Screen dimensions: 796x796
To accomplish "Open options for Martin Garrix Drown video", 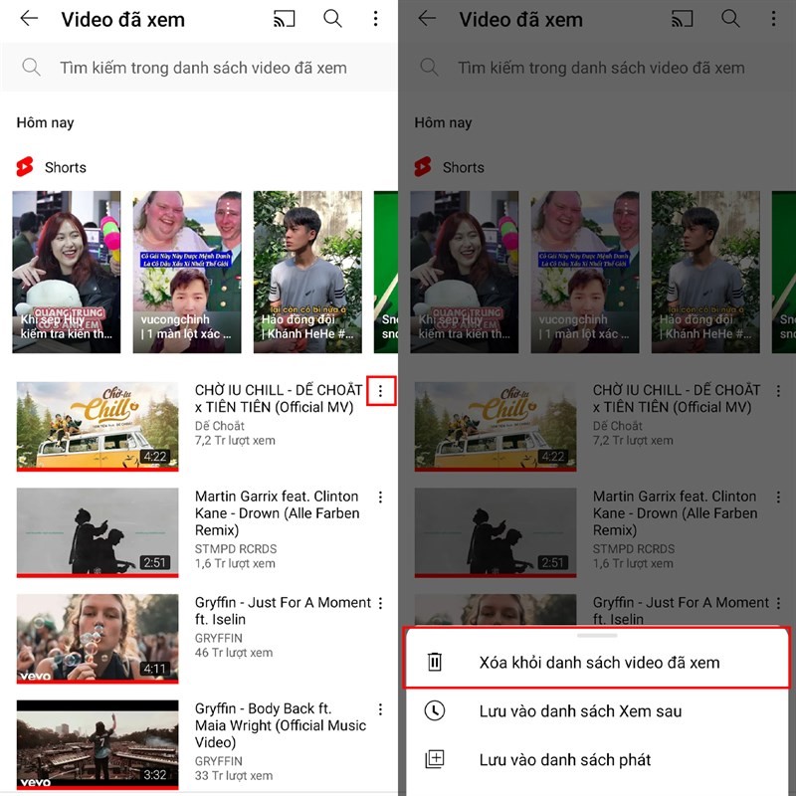I will (x=381, y=496).
